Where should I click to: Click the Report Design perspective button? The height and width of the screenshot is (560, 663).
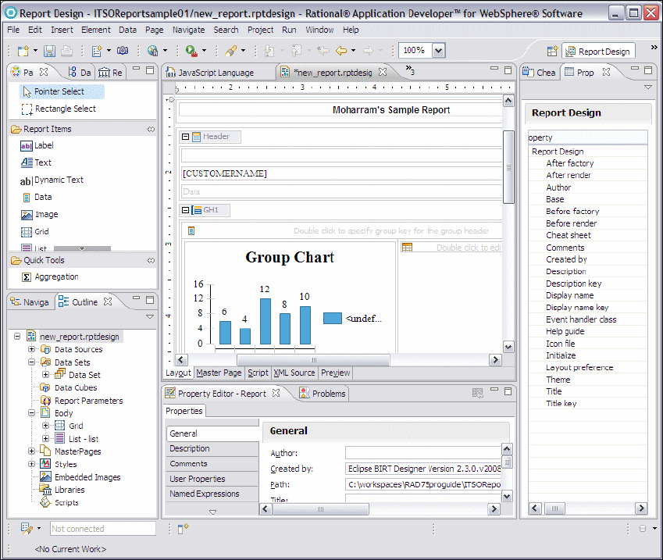pos(597,51)
